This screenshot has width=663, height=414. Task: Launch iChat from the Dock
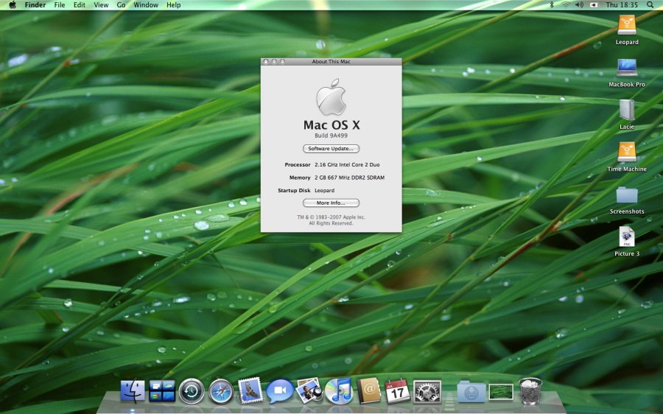(x=280, y=391)
